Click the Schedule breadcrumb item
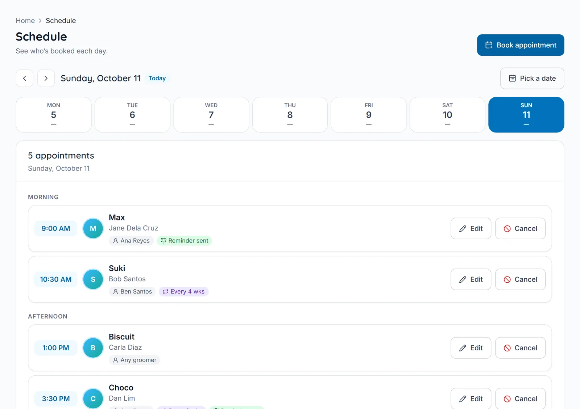Screen dimensions: 580x409 click(x=61, y=21)
